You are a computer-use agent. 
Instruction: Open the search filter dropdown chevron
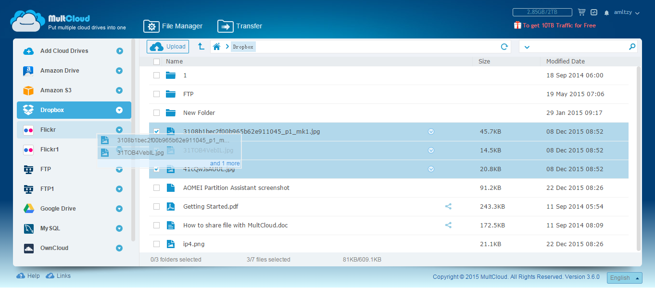527,47
